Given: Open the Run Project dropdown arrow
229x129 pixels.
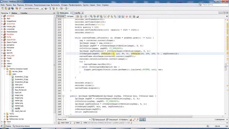Looking at the screenshot, I should coord(59,9).
